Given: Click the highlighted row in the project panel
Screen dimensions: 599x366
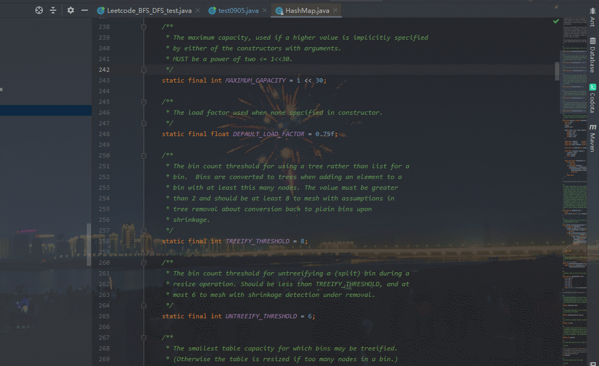Looking at the screenshot, I should tap(46, 110).
